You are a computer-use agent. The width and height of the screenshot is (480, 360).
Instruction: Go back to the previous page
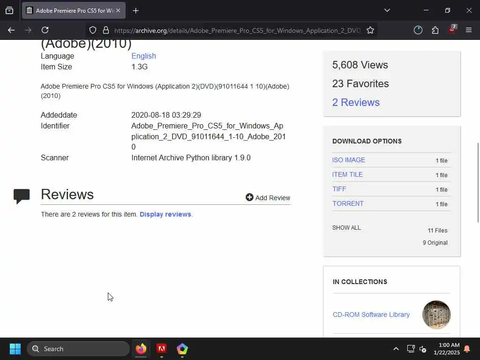(x=11, y=30)
